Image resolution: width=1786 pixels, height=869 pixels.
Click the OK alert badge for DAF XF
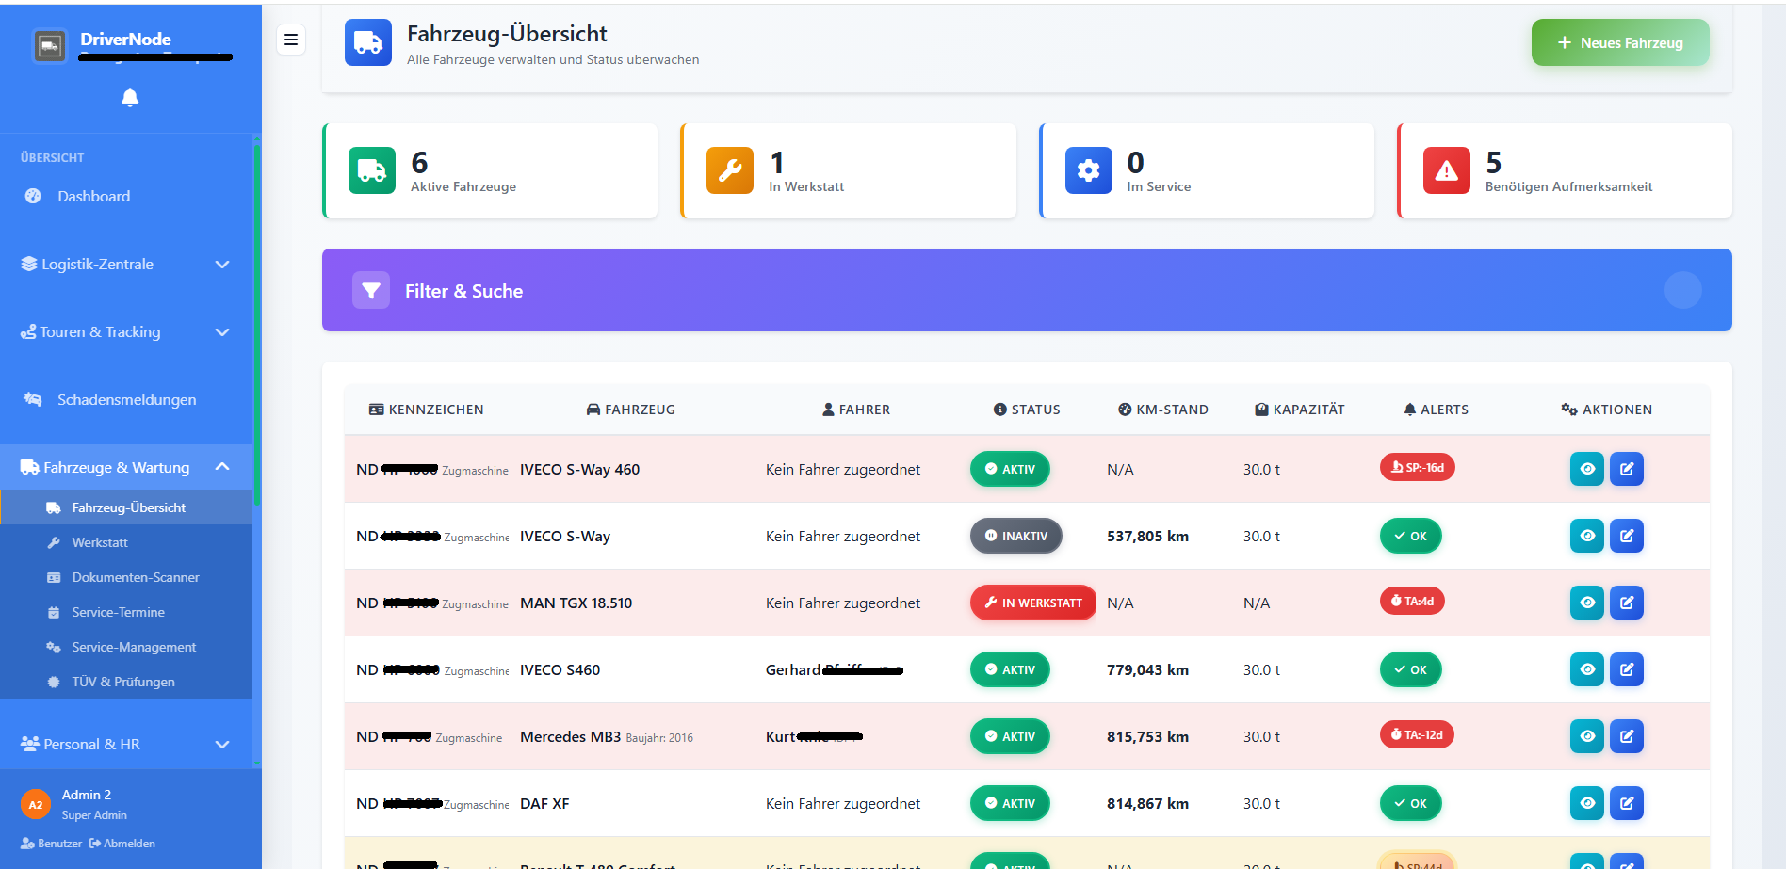point(1410,803)
